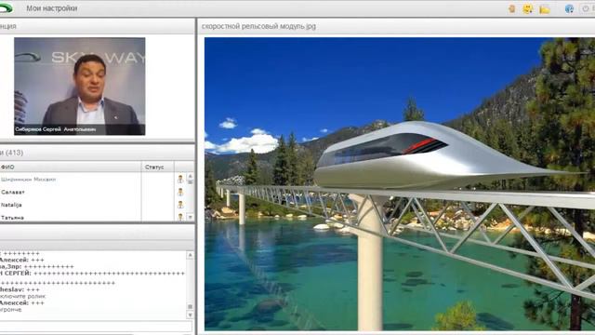Sort participants by ФИО column header
This screenshot has width=595, height=335.
point(71,167)
